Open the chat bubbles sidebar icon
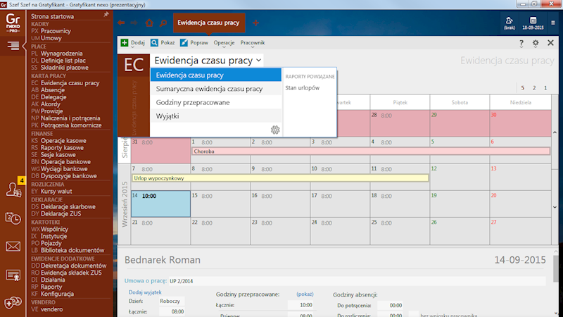Image resolution: width=563 pixels, height=317 pixels. [x=13, y=303]
